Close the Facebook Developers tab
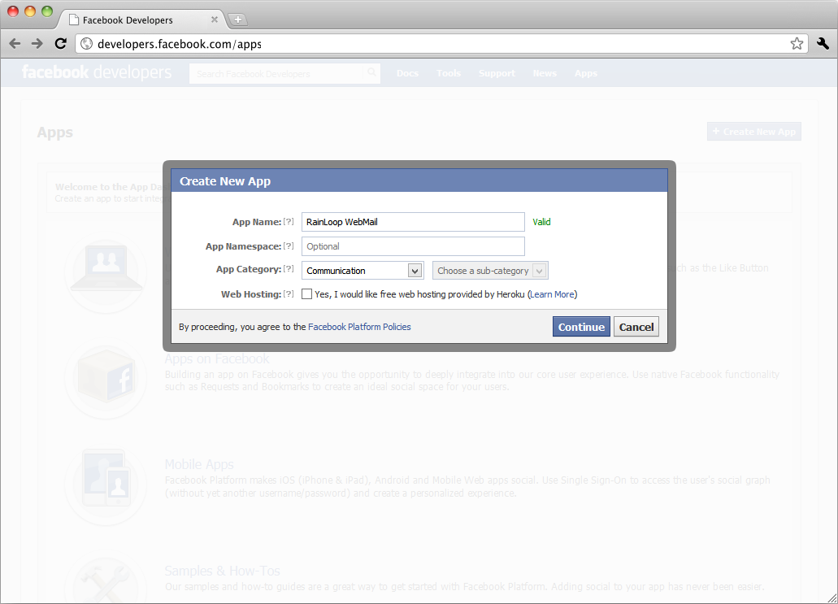 pos(215,20)
